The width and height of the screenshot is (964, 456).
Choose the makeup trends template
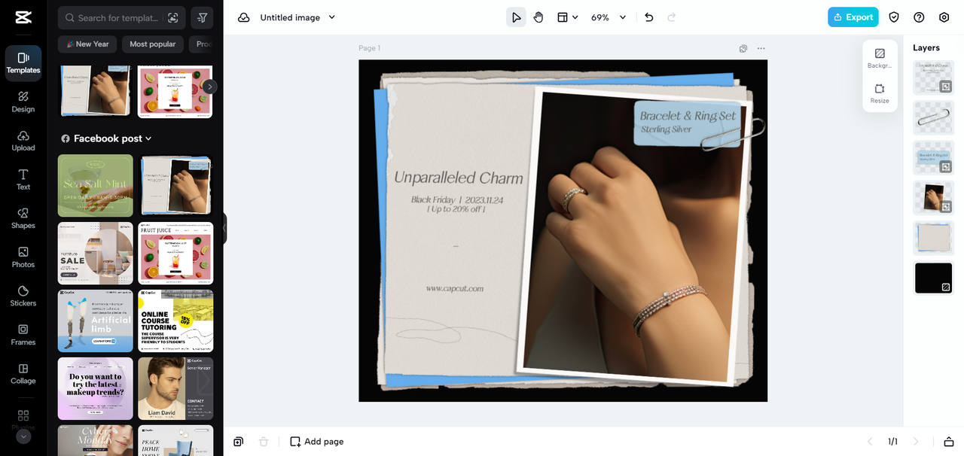[x=96, y=388]
